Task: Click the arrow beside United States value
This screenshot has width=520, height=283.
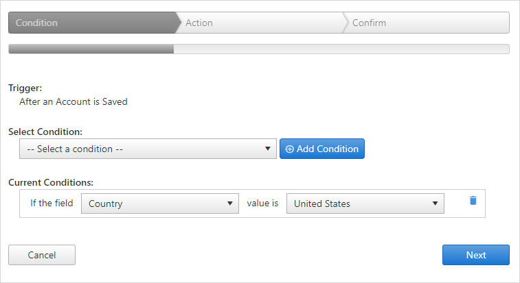Action: [x=435, y=204]
